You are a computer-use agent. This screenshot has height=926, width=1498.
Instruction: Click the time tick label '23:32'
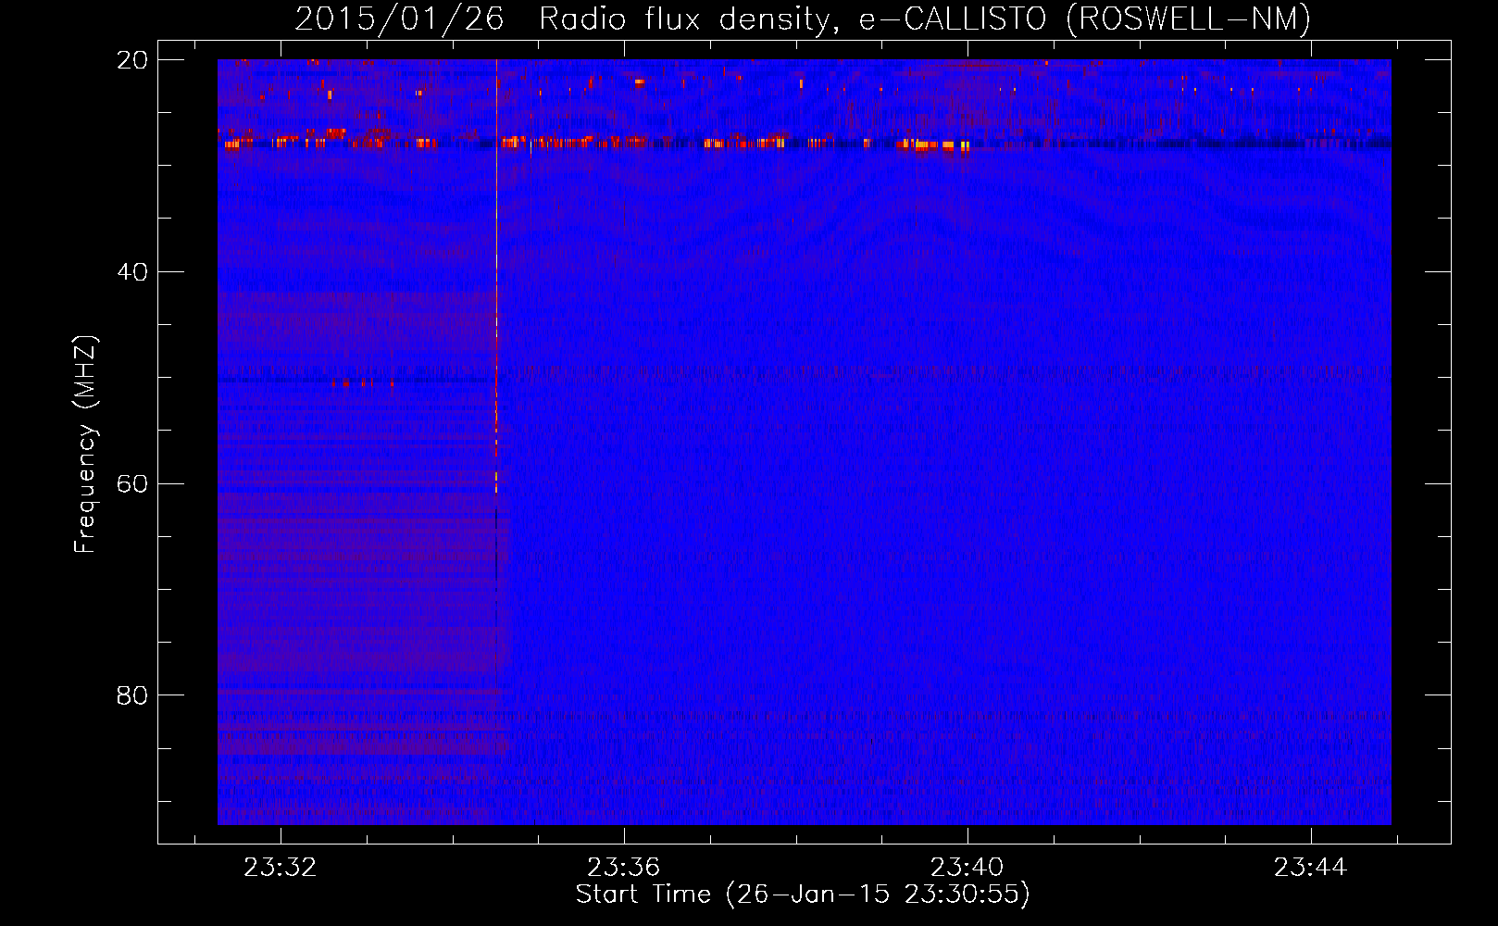click(281, 868)
